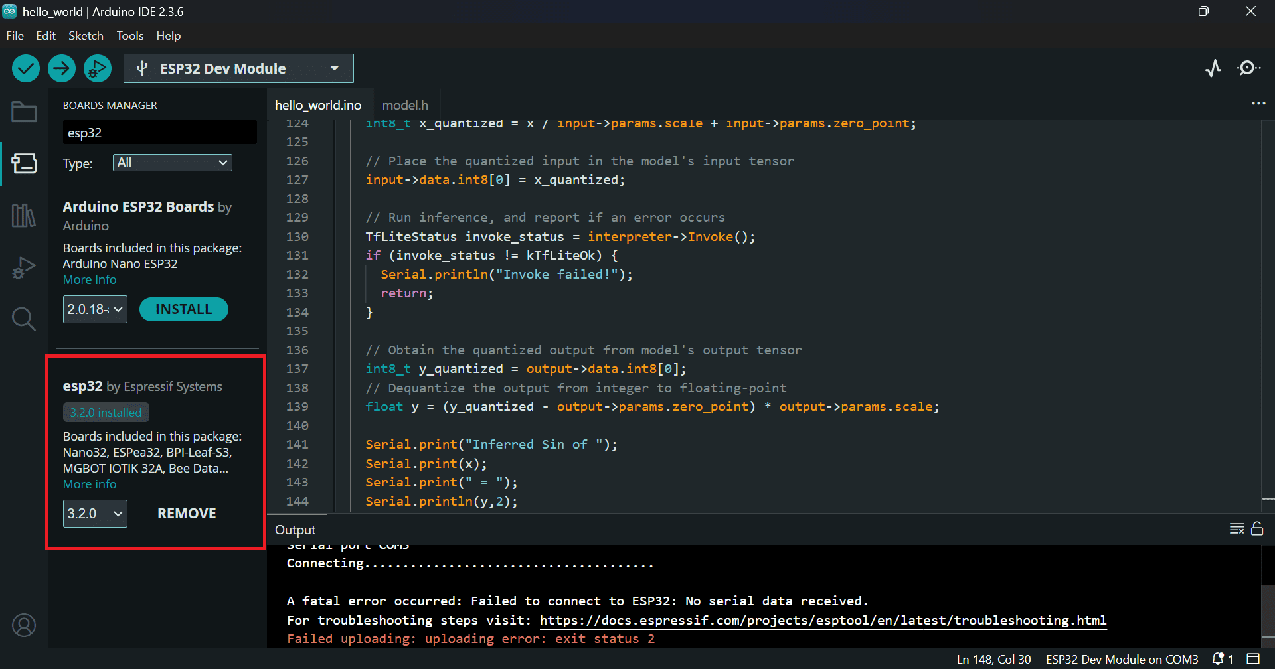Toggle the bottom panel from status bar
This screenshot has height=669, width=1275.
1253,659
